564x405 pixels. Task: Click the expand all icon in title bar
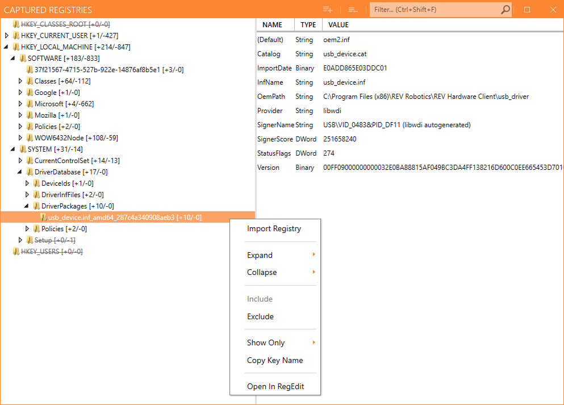point(327,10)
